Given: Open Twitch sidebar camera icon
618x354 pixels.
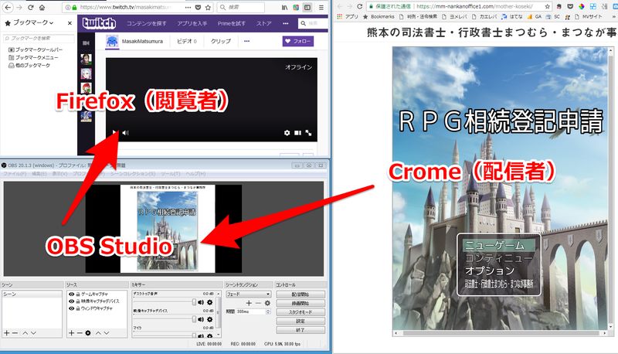Looking at the screenshot, I should point(86,43).
